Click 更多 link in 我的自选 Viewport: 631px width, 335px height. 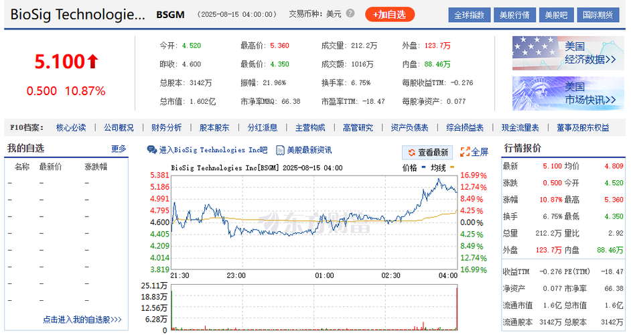(x=119, y=149)
